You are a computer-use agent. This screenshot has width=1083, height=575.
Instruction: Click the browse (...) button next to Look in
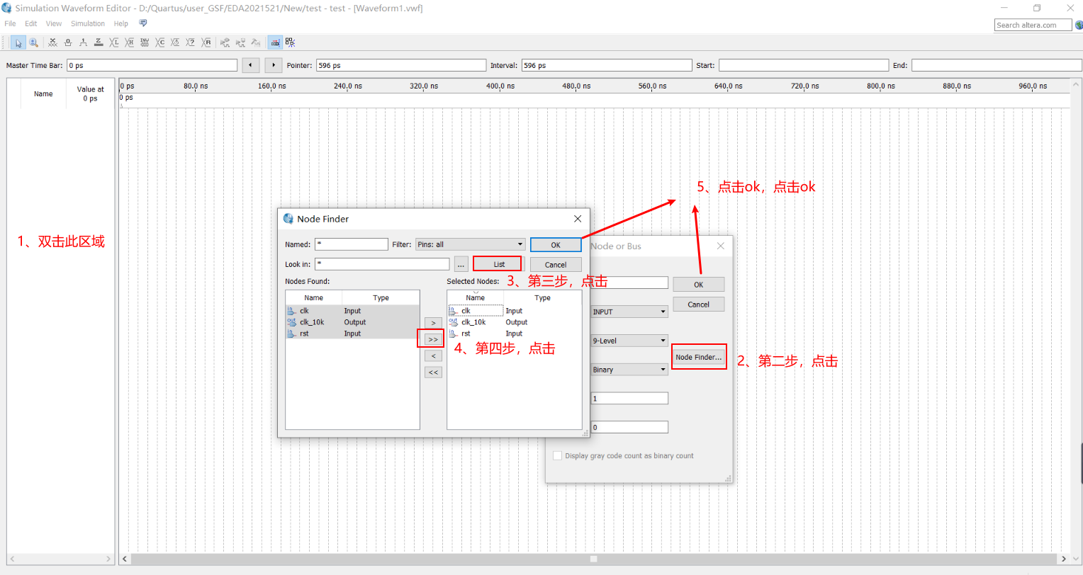[x=461, y=264]
